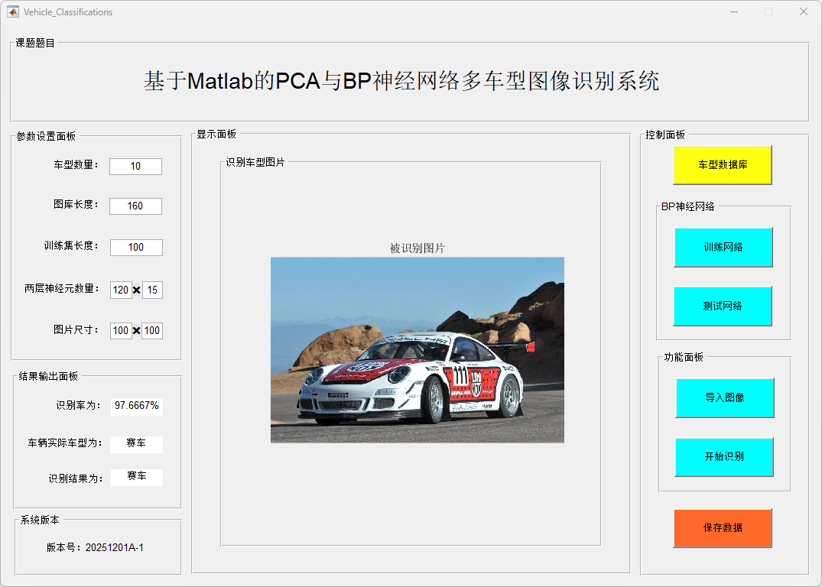Close the Vehicle_Classifications window

(803, 11)
